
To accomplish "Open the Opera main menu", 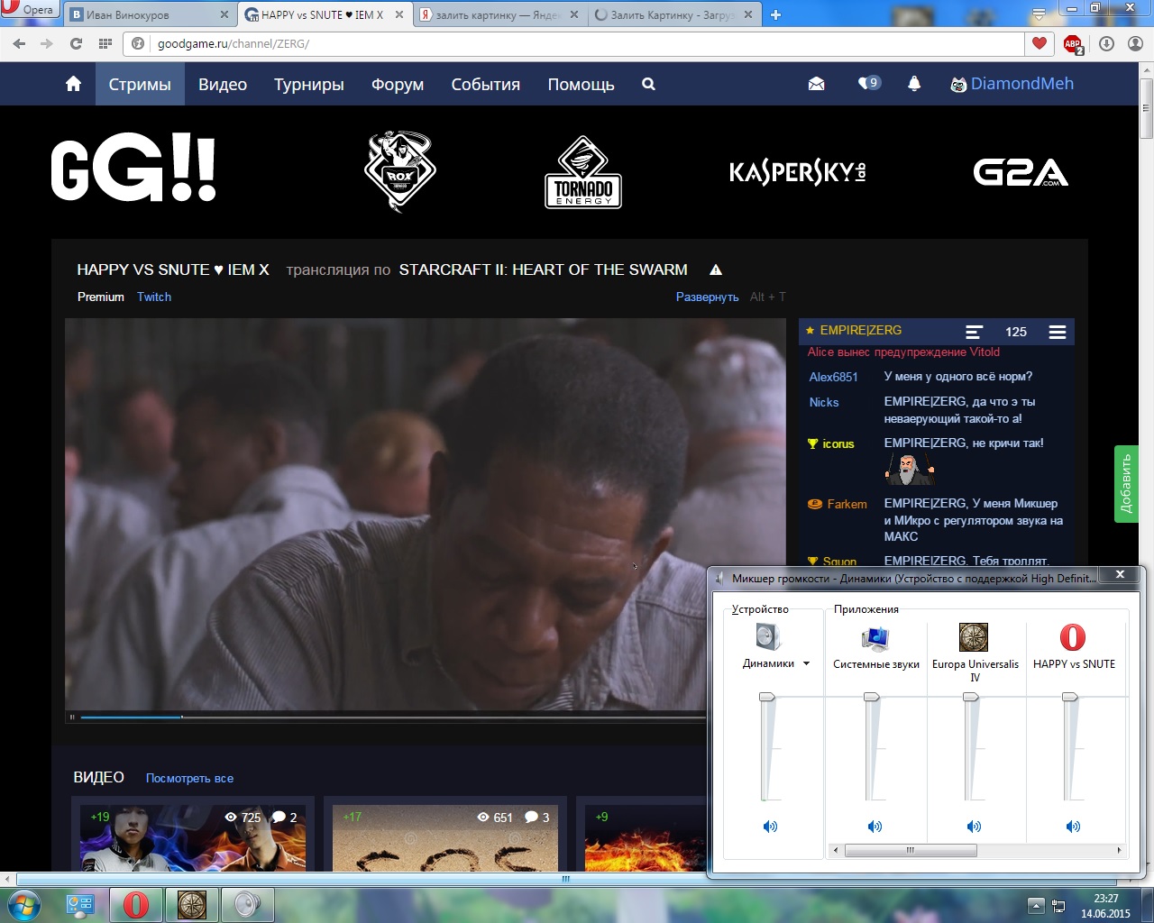I will pyautogui.click(x=29, y=9).
